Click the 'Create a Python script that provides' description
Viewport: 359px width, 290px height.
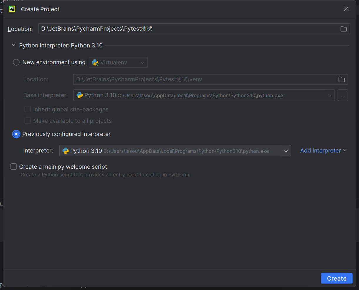(105, 175)
